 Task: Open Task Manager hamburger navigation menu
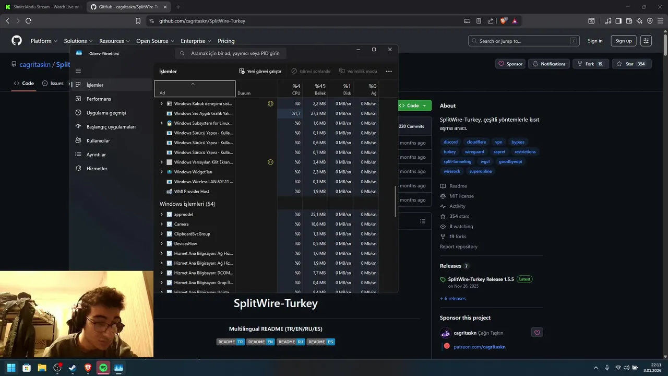pos(78,70)
